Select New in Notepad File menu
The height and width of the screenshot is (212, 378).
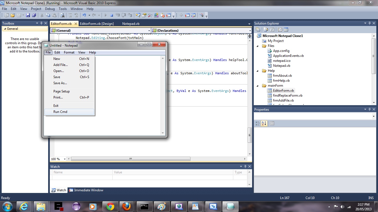pyautogui.click(x=69, y=59)
